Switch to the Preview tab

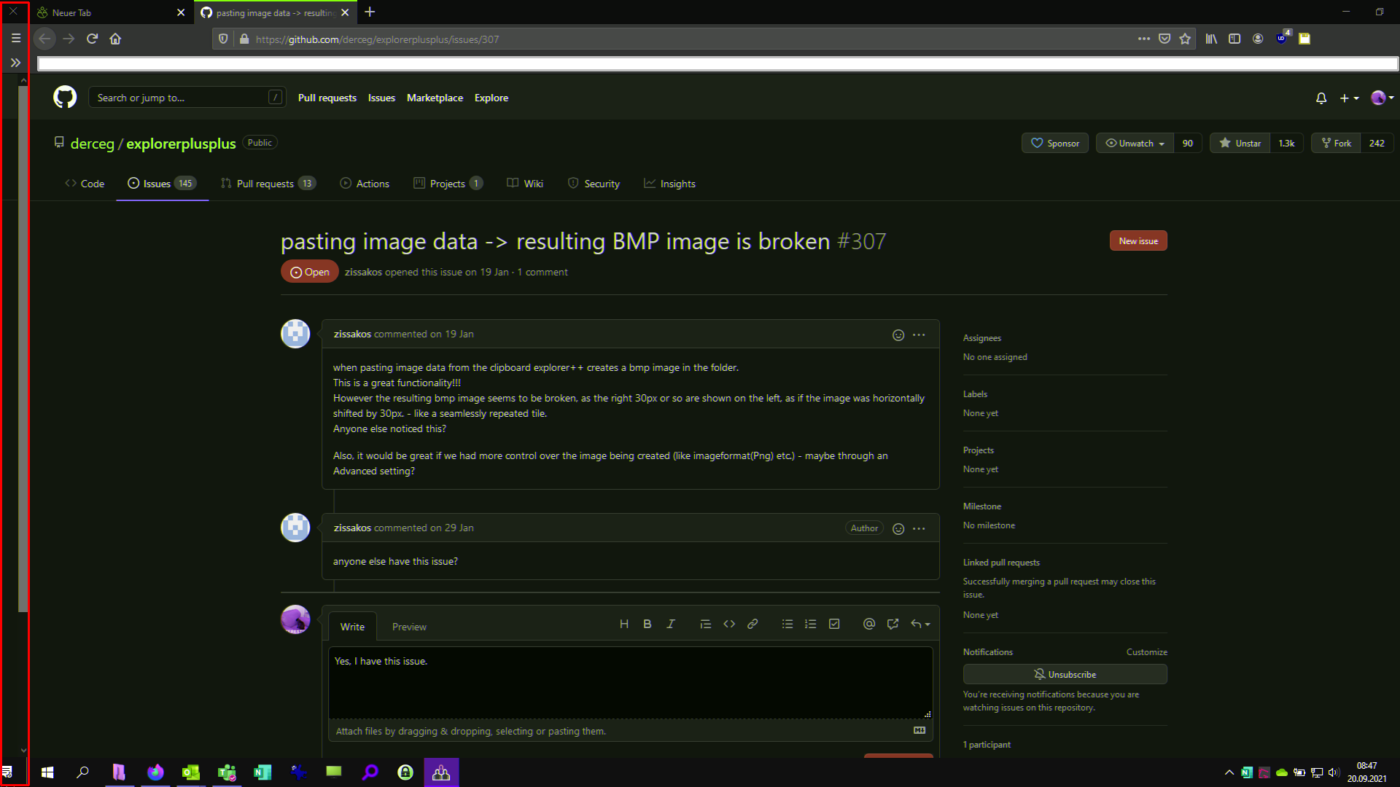click(409, 627)
